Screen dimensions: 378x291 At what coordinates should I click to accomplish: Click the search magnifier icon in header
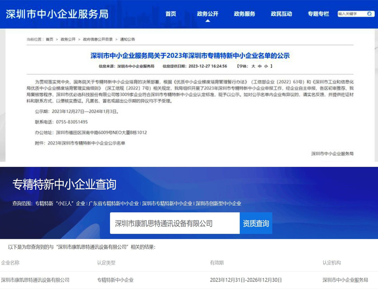click(x=369, y=14)
